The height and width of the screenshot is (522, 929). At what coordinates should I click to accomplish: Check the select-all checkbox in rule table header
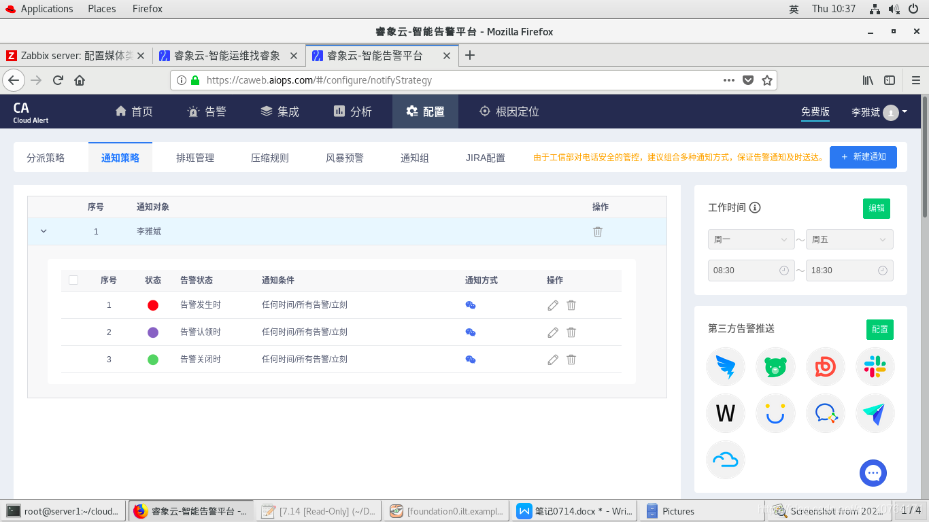(x=73, y=279)
